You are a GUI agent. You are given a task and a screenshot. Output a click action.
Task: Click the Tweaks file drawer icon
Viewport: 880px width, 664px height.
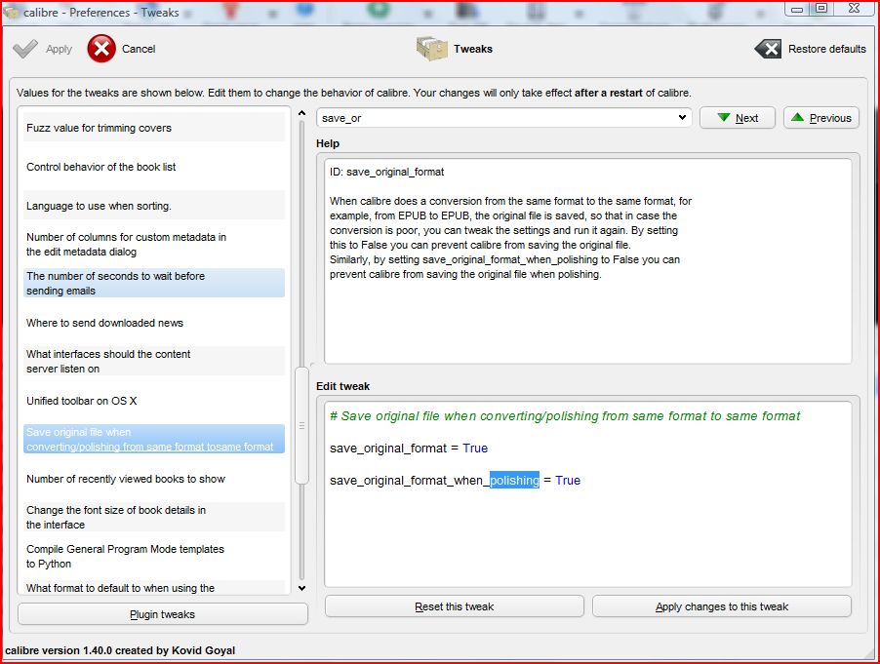tap(431, 49)
